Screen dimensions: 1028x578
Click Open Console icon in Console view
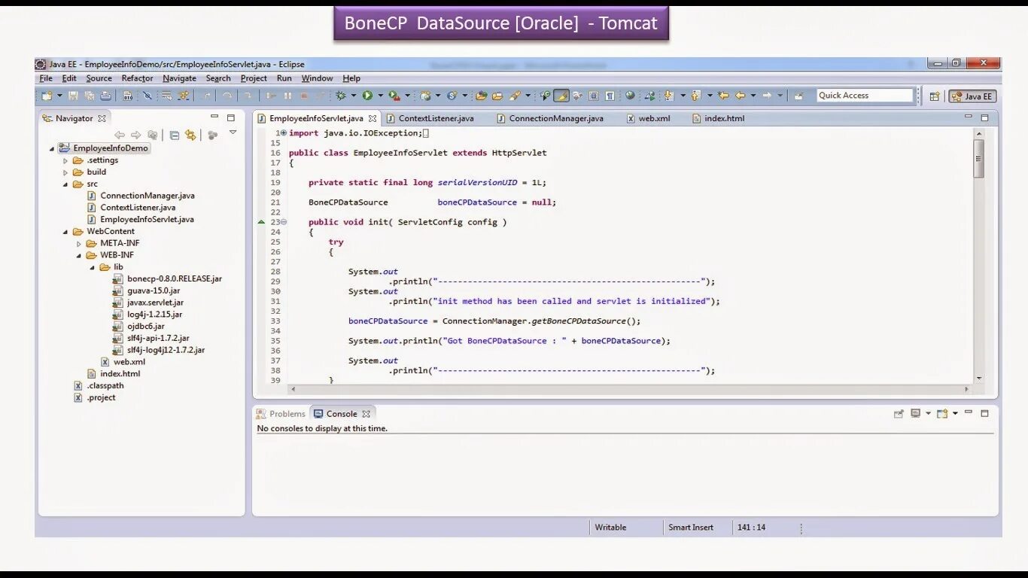click(941, 413)
